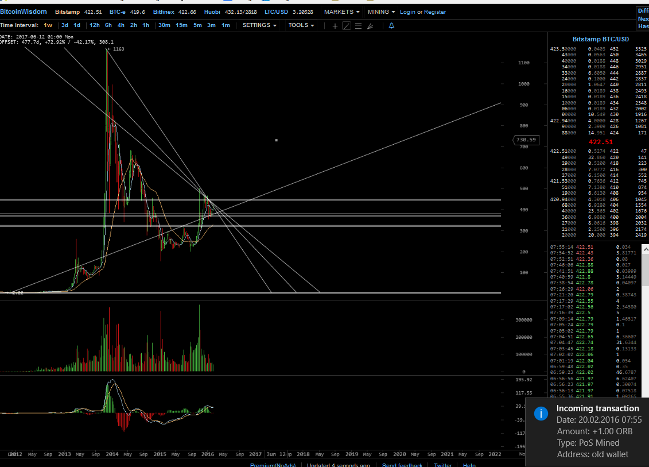Screen dimensions: 649x467
Task: Set time interval to 2h
Action: (133, 25)
